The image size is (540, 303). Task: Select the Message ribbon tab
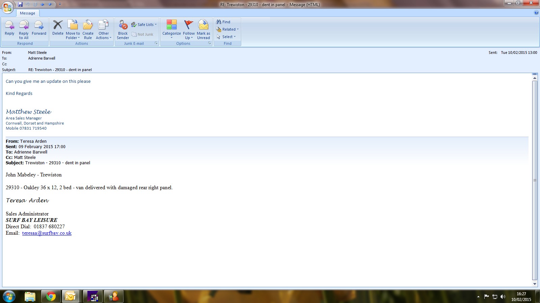[27, 13]
